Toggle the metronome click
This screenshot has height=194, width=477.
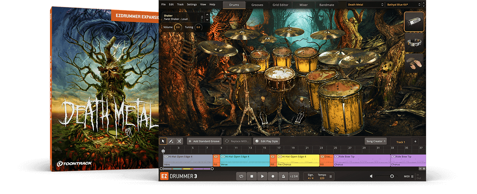coord(283,176)
